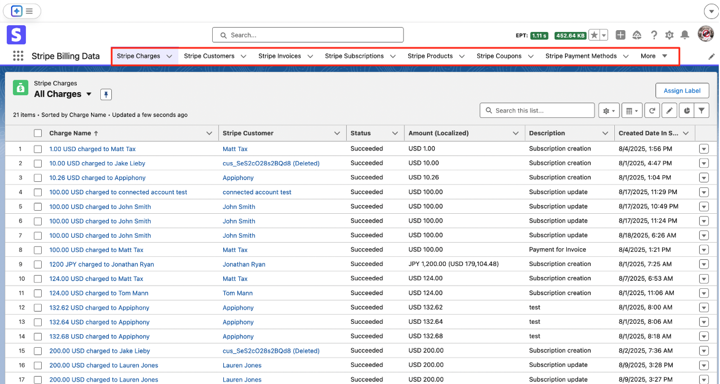This screenshot has height=384, width=720.
Task: Open row actions dropdown for first charge
Action: pos(703,149)
